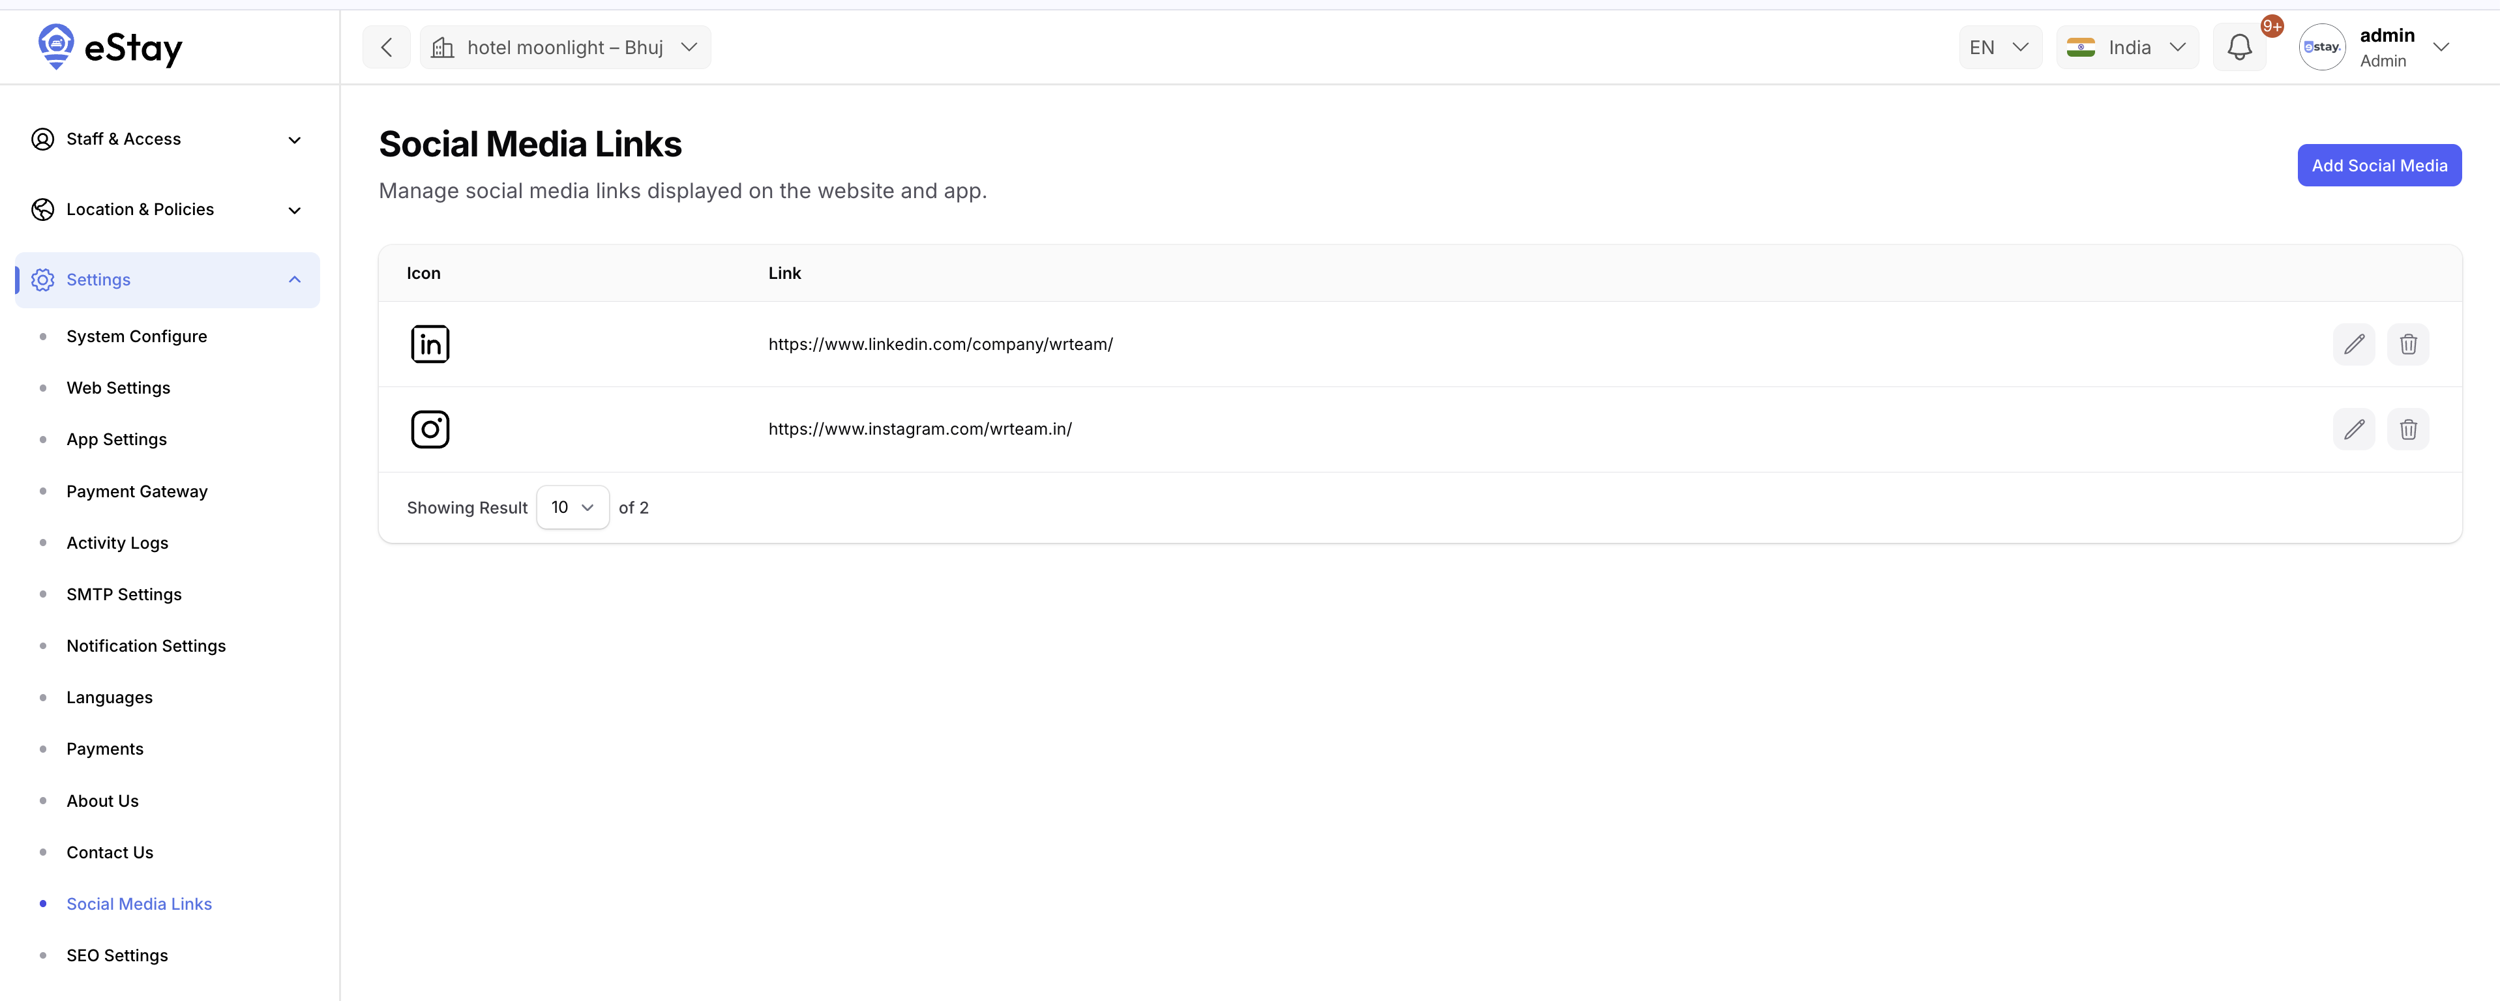The image size is (2500, 1001).
Task: Select Social Media Links in sidebar
Action: pyautogui.click(x=139, y=904)
